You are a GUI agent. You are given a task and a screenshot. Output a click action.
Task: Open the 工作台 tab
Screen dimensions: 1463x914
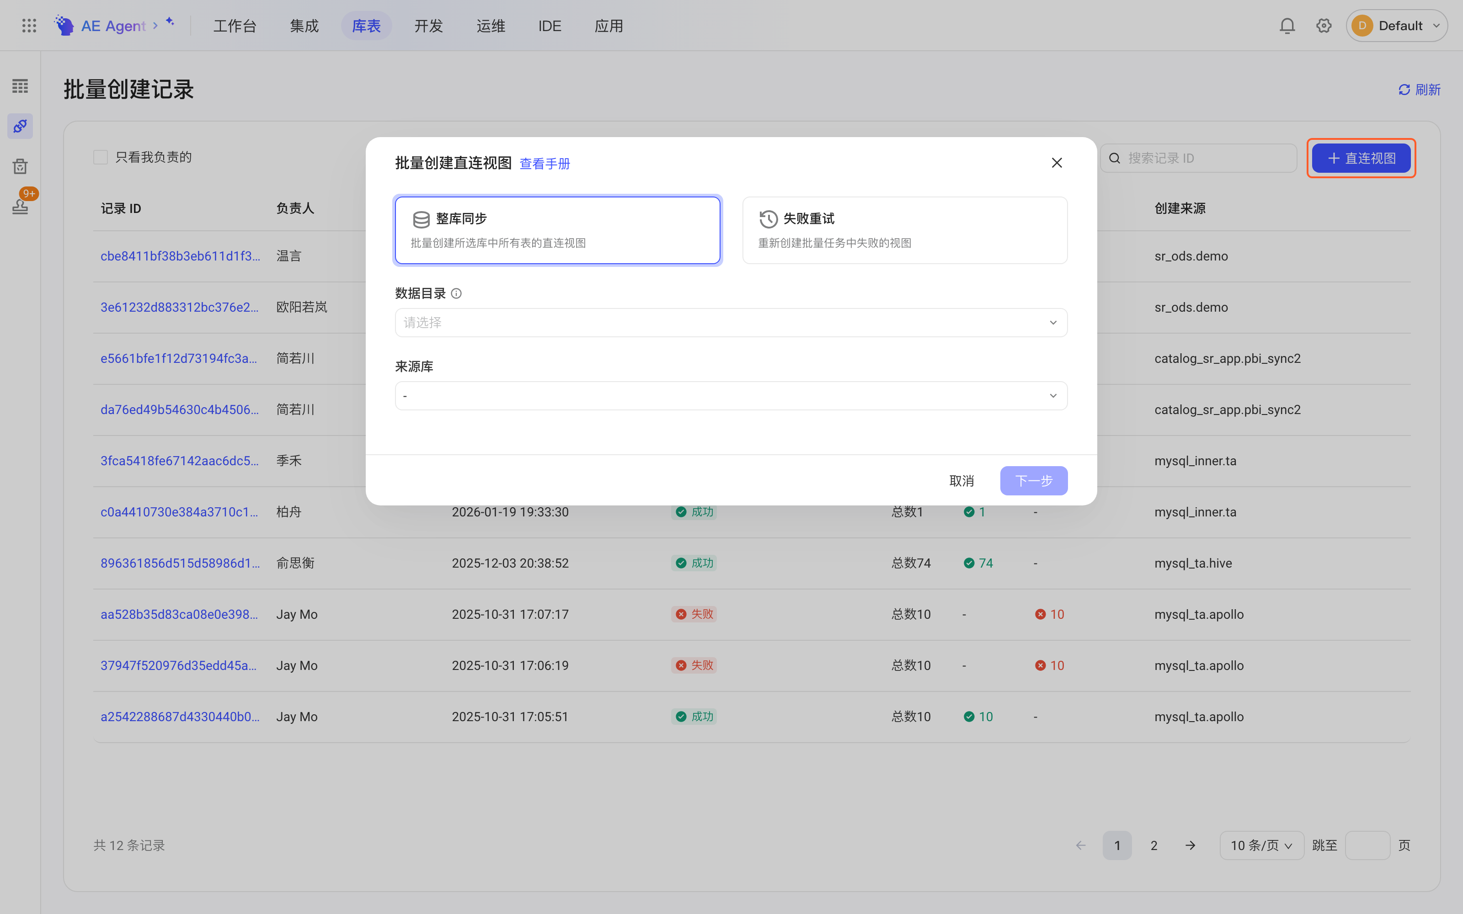click(x=235, y=26)
